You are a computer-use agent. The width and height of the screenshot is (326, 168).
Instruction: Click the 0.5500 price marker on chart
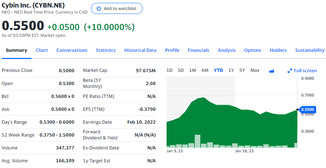(307, 109)
